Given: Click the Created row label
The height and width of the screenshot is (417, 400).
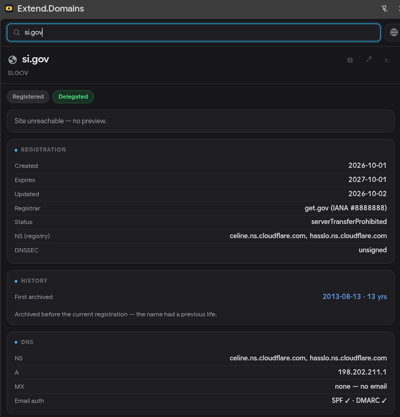Looking at the screenshot, I should [26, 166].
